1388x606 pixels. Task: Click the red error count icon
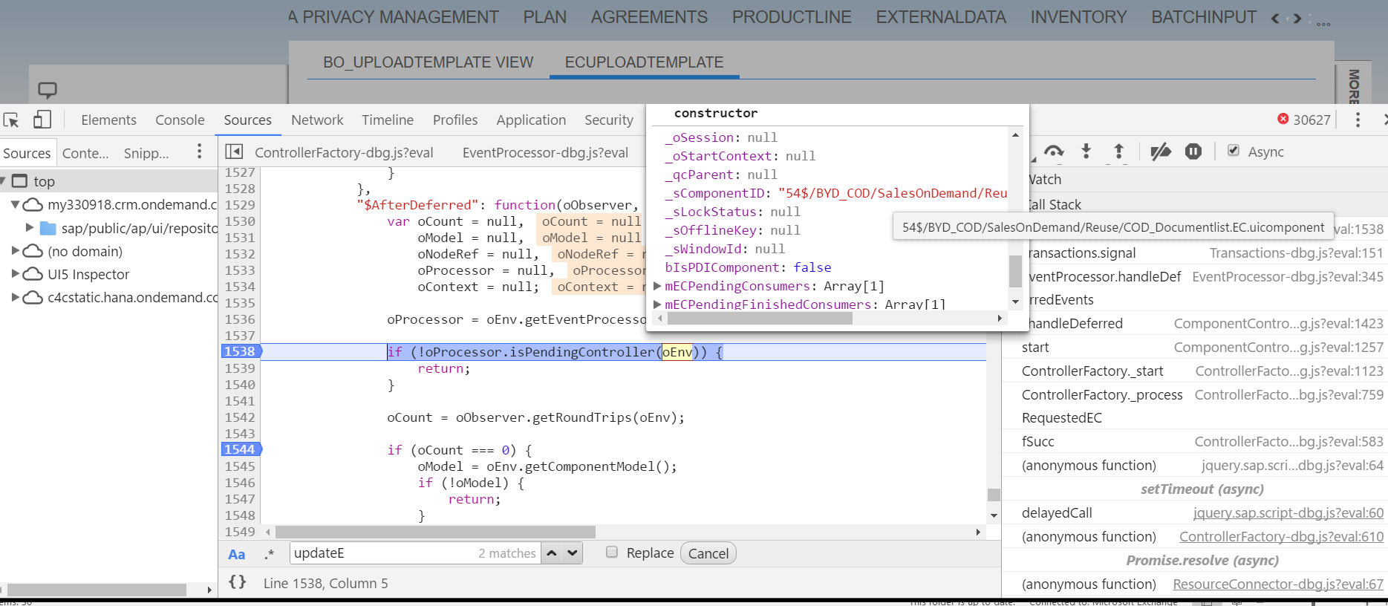click(x=1283, y=119)
